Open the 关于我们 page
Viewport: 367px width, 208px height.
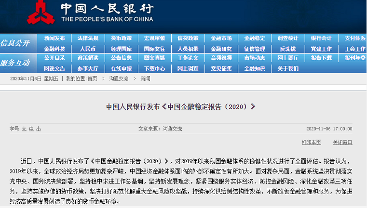point(287,68)
